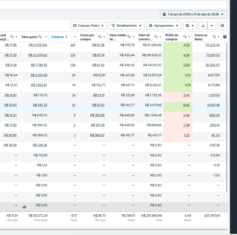
Task: Open the date range picker
Action: (x=193, y=15)
